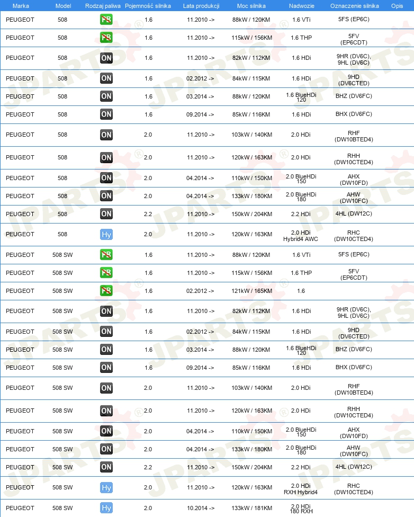
Task: Click ON icon in 508 SW 1.6 BlueHDi 120 row
Action: [x=106, y=350]
